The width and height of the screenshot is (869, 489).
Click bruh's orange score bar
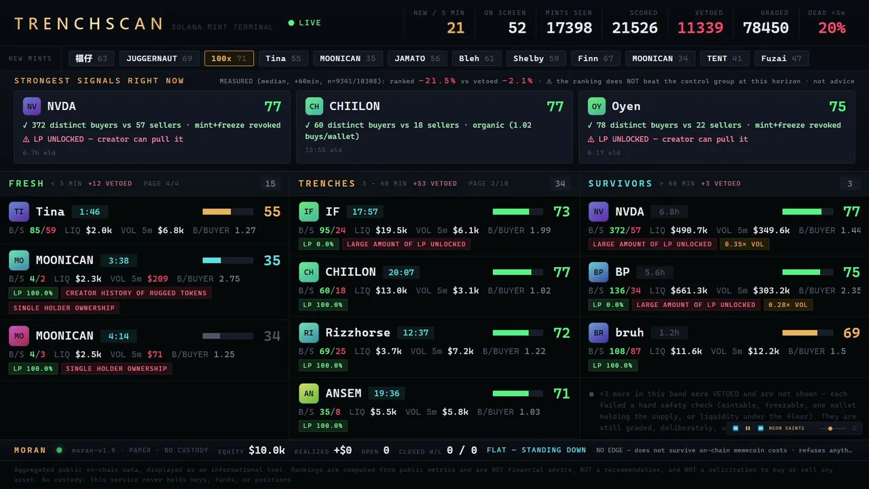807,333
